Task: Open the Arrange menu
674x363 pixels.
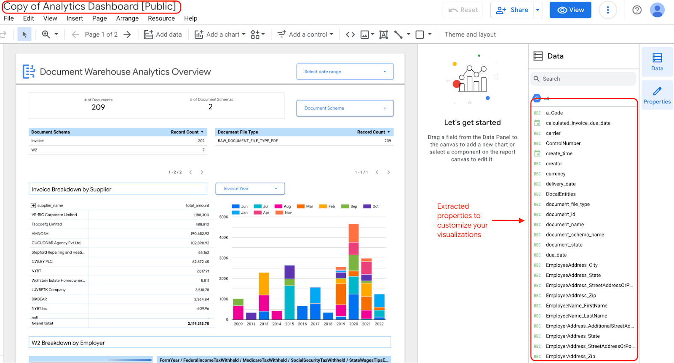Action: (x=127, y=19)
